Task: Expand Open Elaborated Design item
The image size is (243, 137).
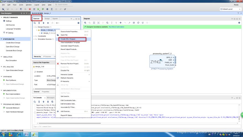Action: pyautogui.click(x=4, y=70)
